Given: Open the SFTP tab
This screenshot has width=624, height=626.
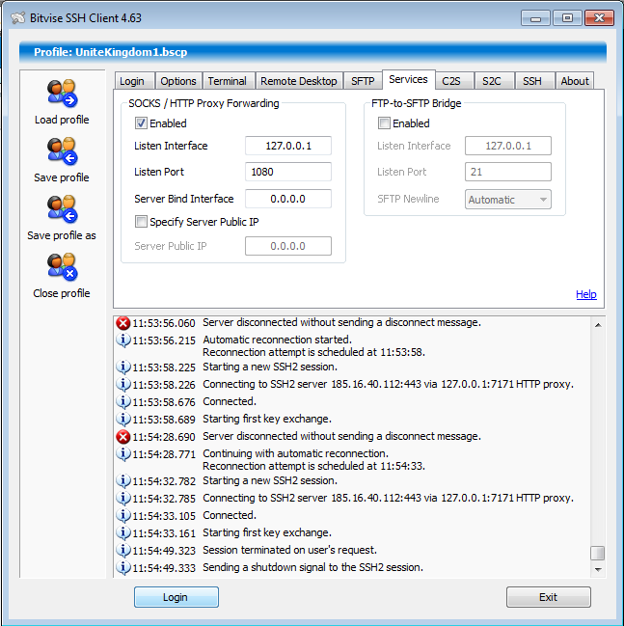Looking at the screenshot, I should click(x=363, y=81).
